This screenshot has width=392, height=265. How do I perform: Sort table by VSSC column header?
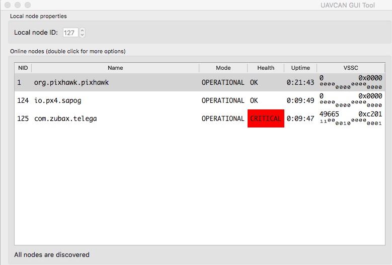pos(351,68)
